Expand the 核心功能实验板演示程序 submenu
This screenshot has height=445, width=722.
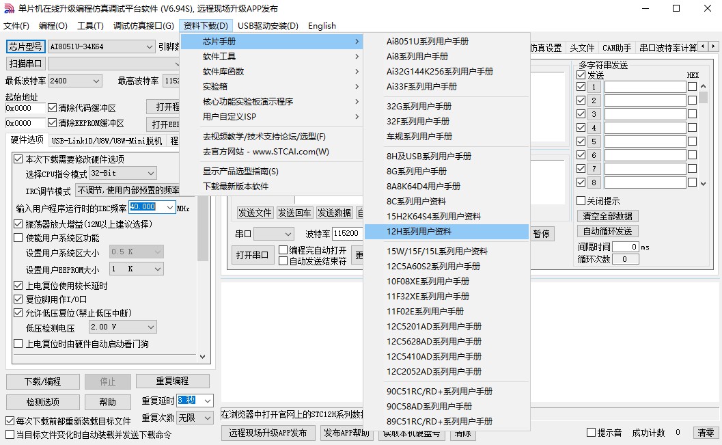(x=272, y=101)
